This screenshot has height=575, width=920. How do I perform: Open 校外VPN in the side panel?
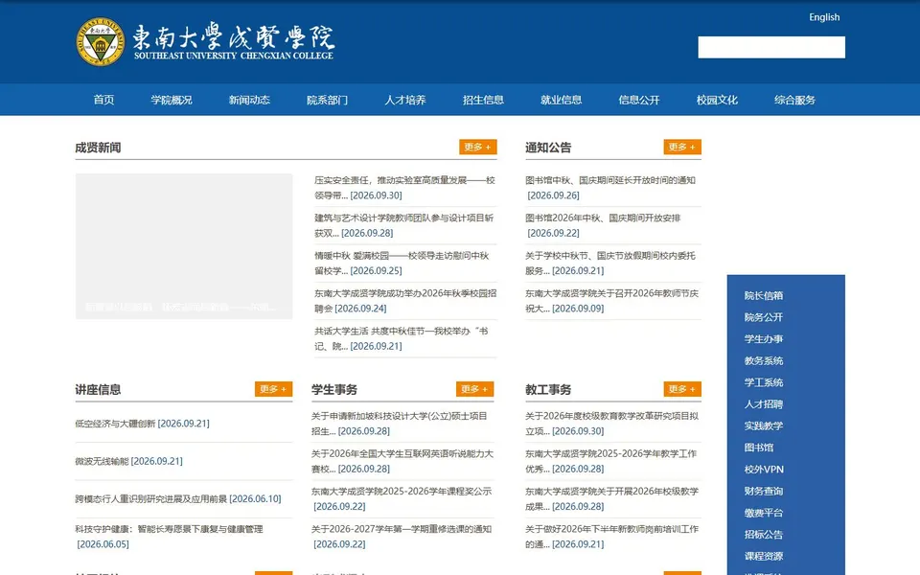pyautogui.click(x=764, y=470)
